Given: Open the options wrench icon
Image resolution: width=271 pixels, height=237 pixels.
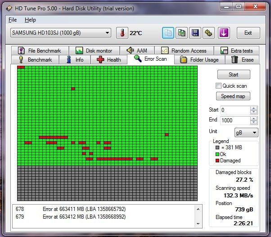Looking at the screenshot, I should point(208,33).
